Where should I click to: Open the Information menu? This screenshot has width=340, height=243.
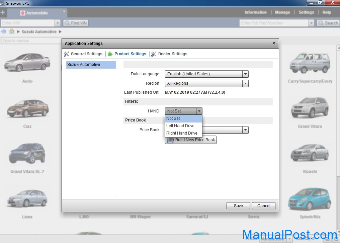256,12
